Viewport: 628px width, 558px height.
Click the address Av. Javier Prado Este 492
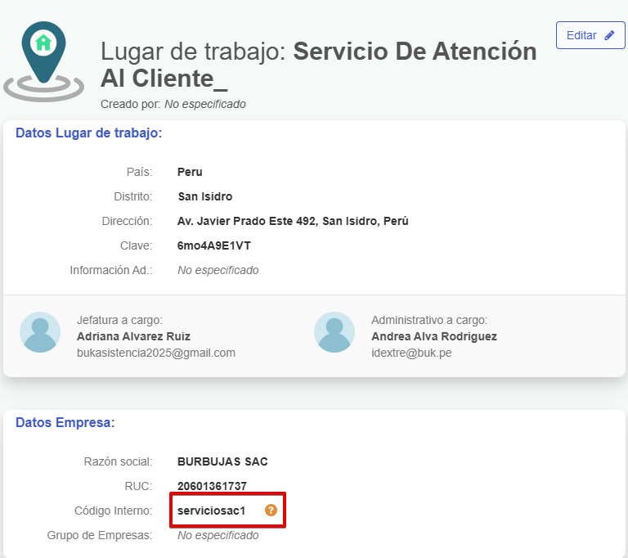click(293, 221)
